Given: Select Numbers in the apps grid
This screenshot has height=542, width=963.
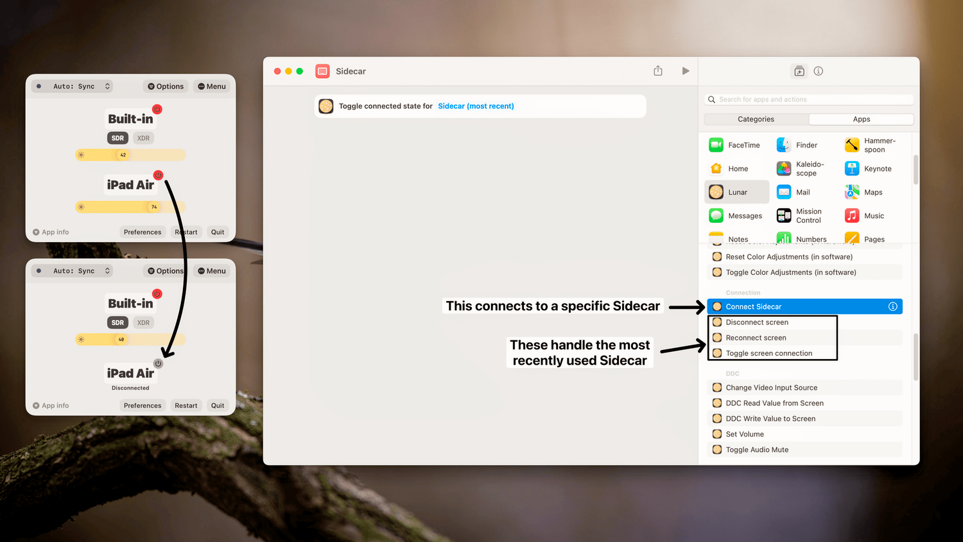Looking at the screenshot, I should click(x=802, y=238).
